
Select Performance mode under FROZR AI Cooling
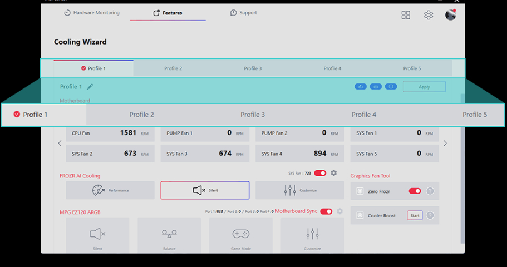(110, 190)
